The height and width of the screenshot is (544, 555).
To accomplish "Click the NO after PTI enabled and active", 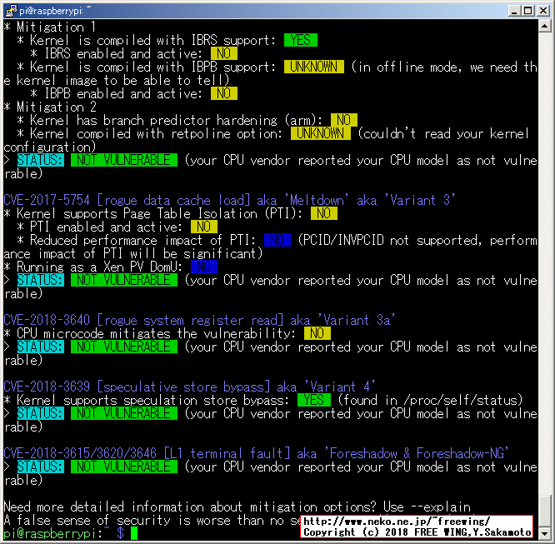I will tap(204, 227).
